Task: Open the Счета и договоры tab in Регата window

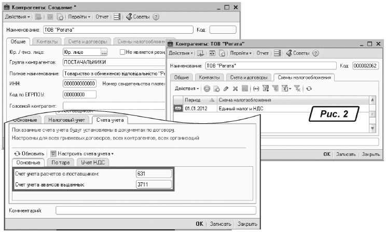Action: (x=248, y=78)
